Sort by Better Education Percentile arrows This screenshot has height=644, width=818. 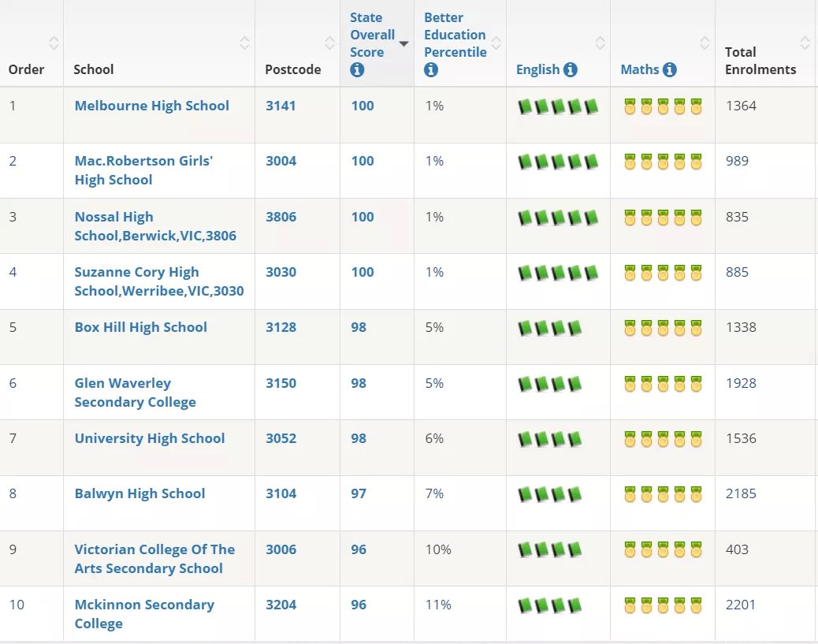click(496, 43)
